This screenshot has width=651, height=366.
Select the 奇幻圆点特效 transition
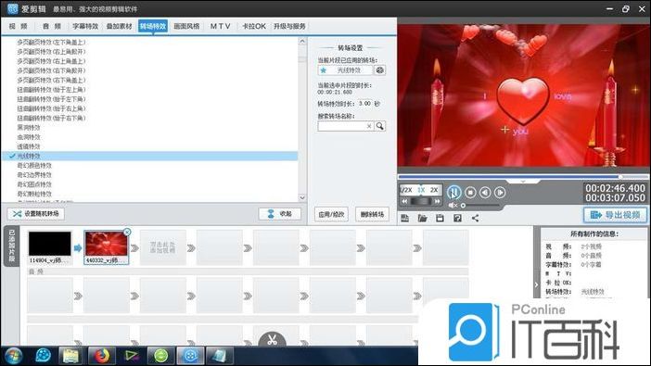34,184
